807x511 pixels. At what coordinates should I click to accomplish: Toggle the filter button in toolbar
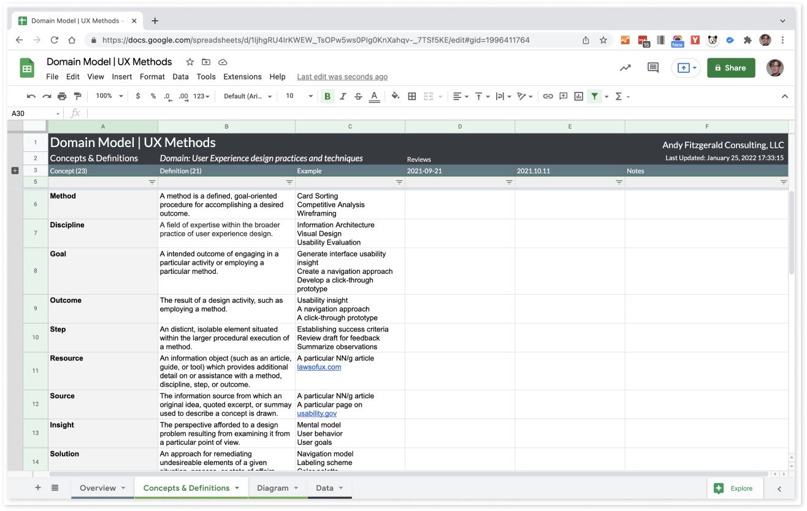[594, 96]
